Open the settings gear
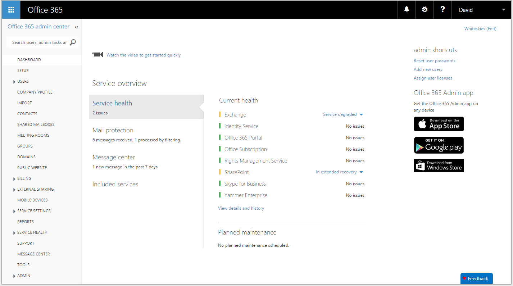Viewport: 513px width, 286px height. pos(425,10)
